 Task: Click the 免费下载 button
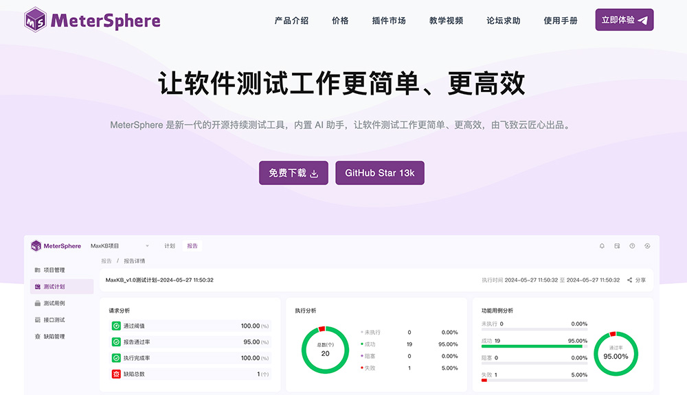coord(293,173)
